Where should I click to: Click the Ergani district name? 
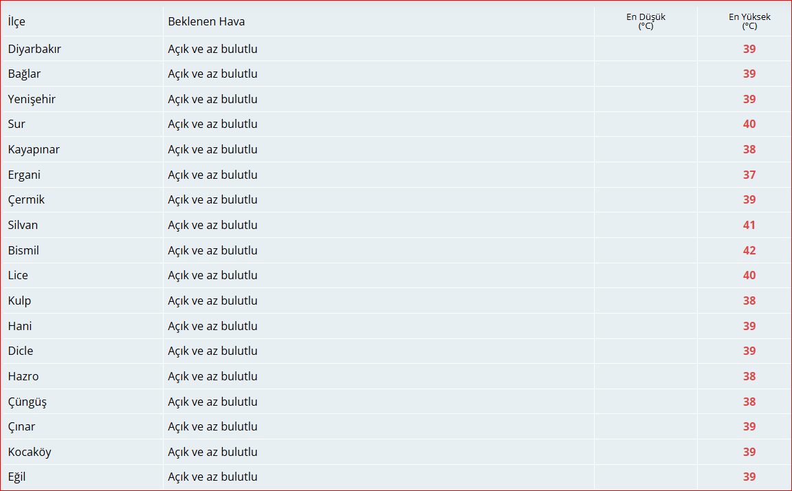tap(24, 175)
